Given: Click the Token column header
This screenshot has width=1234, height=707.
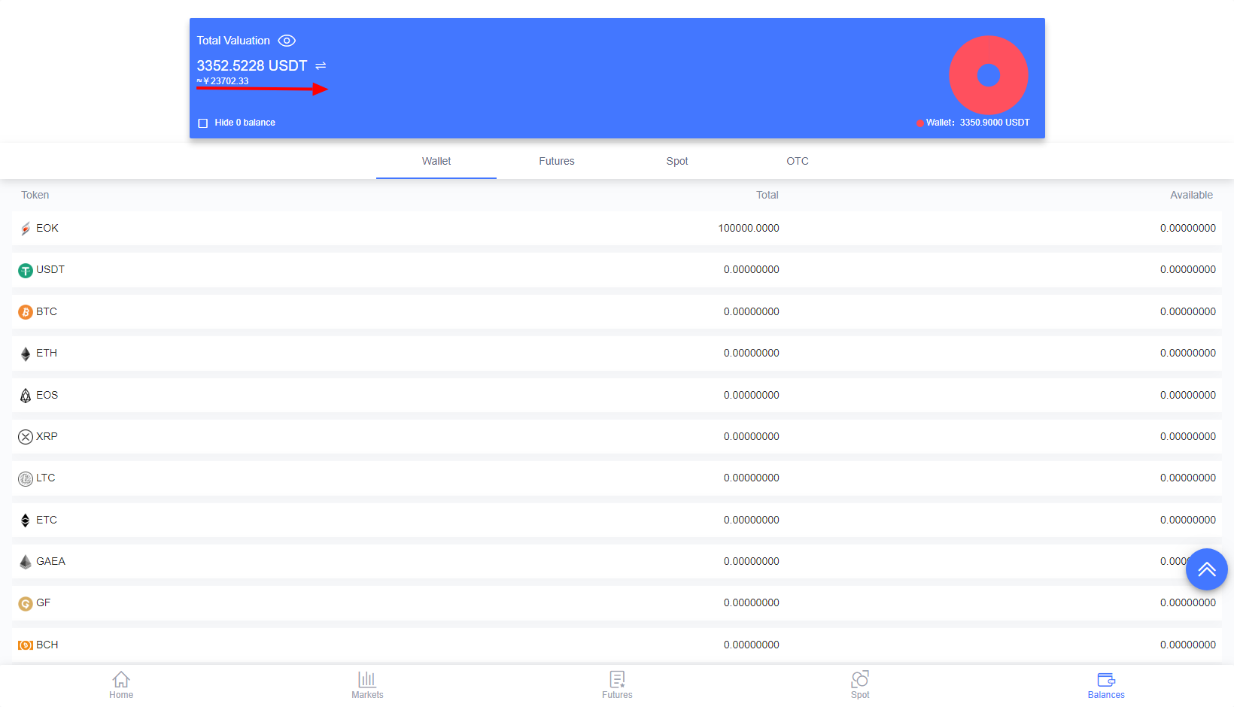Looking at the screenshot, I should tap(35, 195).
